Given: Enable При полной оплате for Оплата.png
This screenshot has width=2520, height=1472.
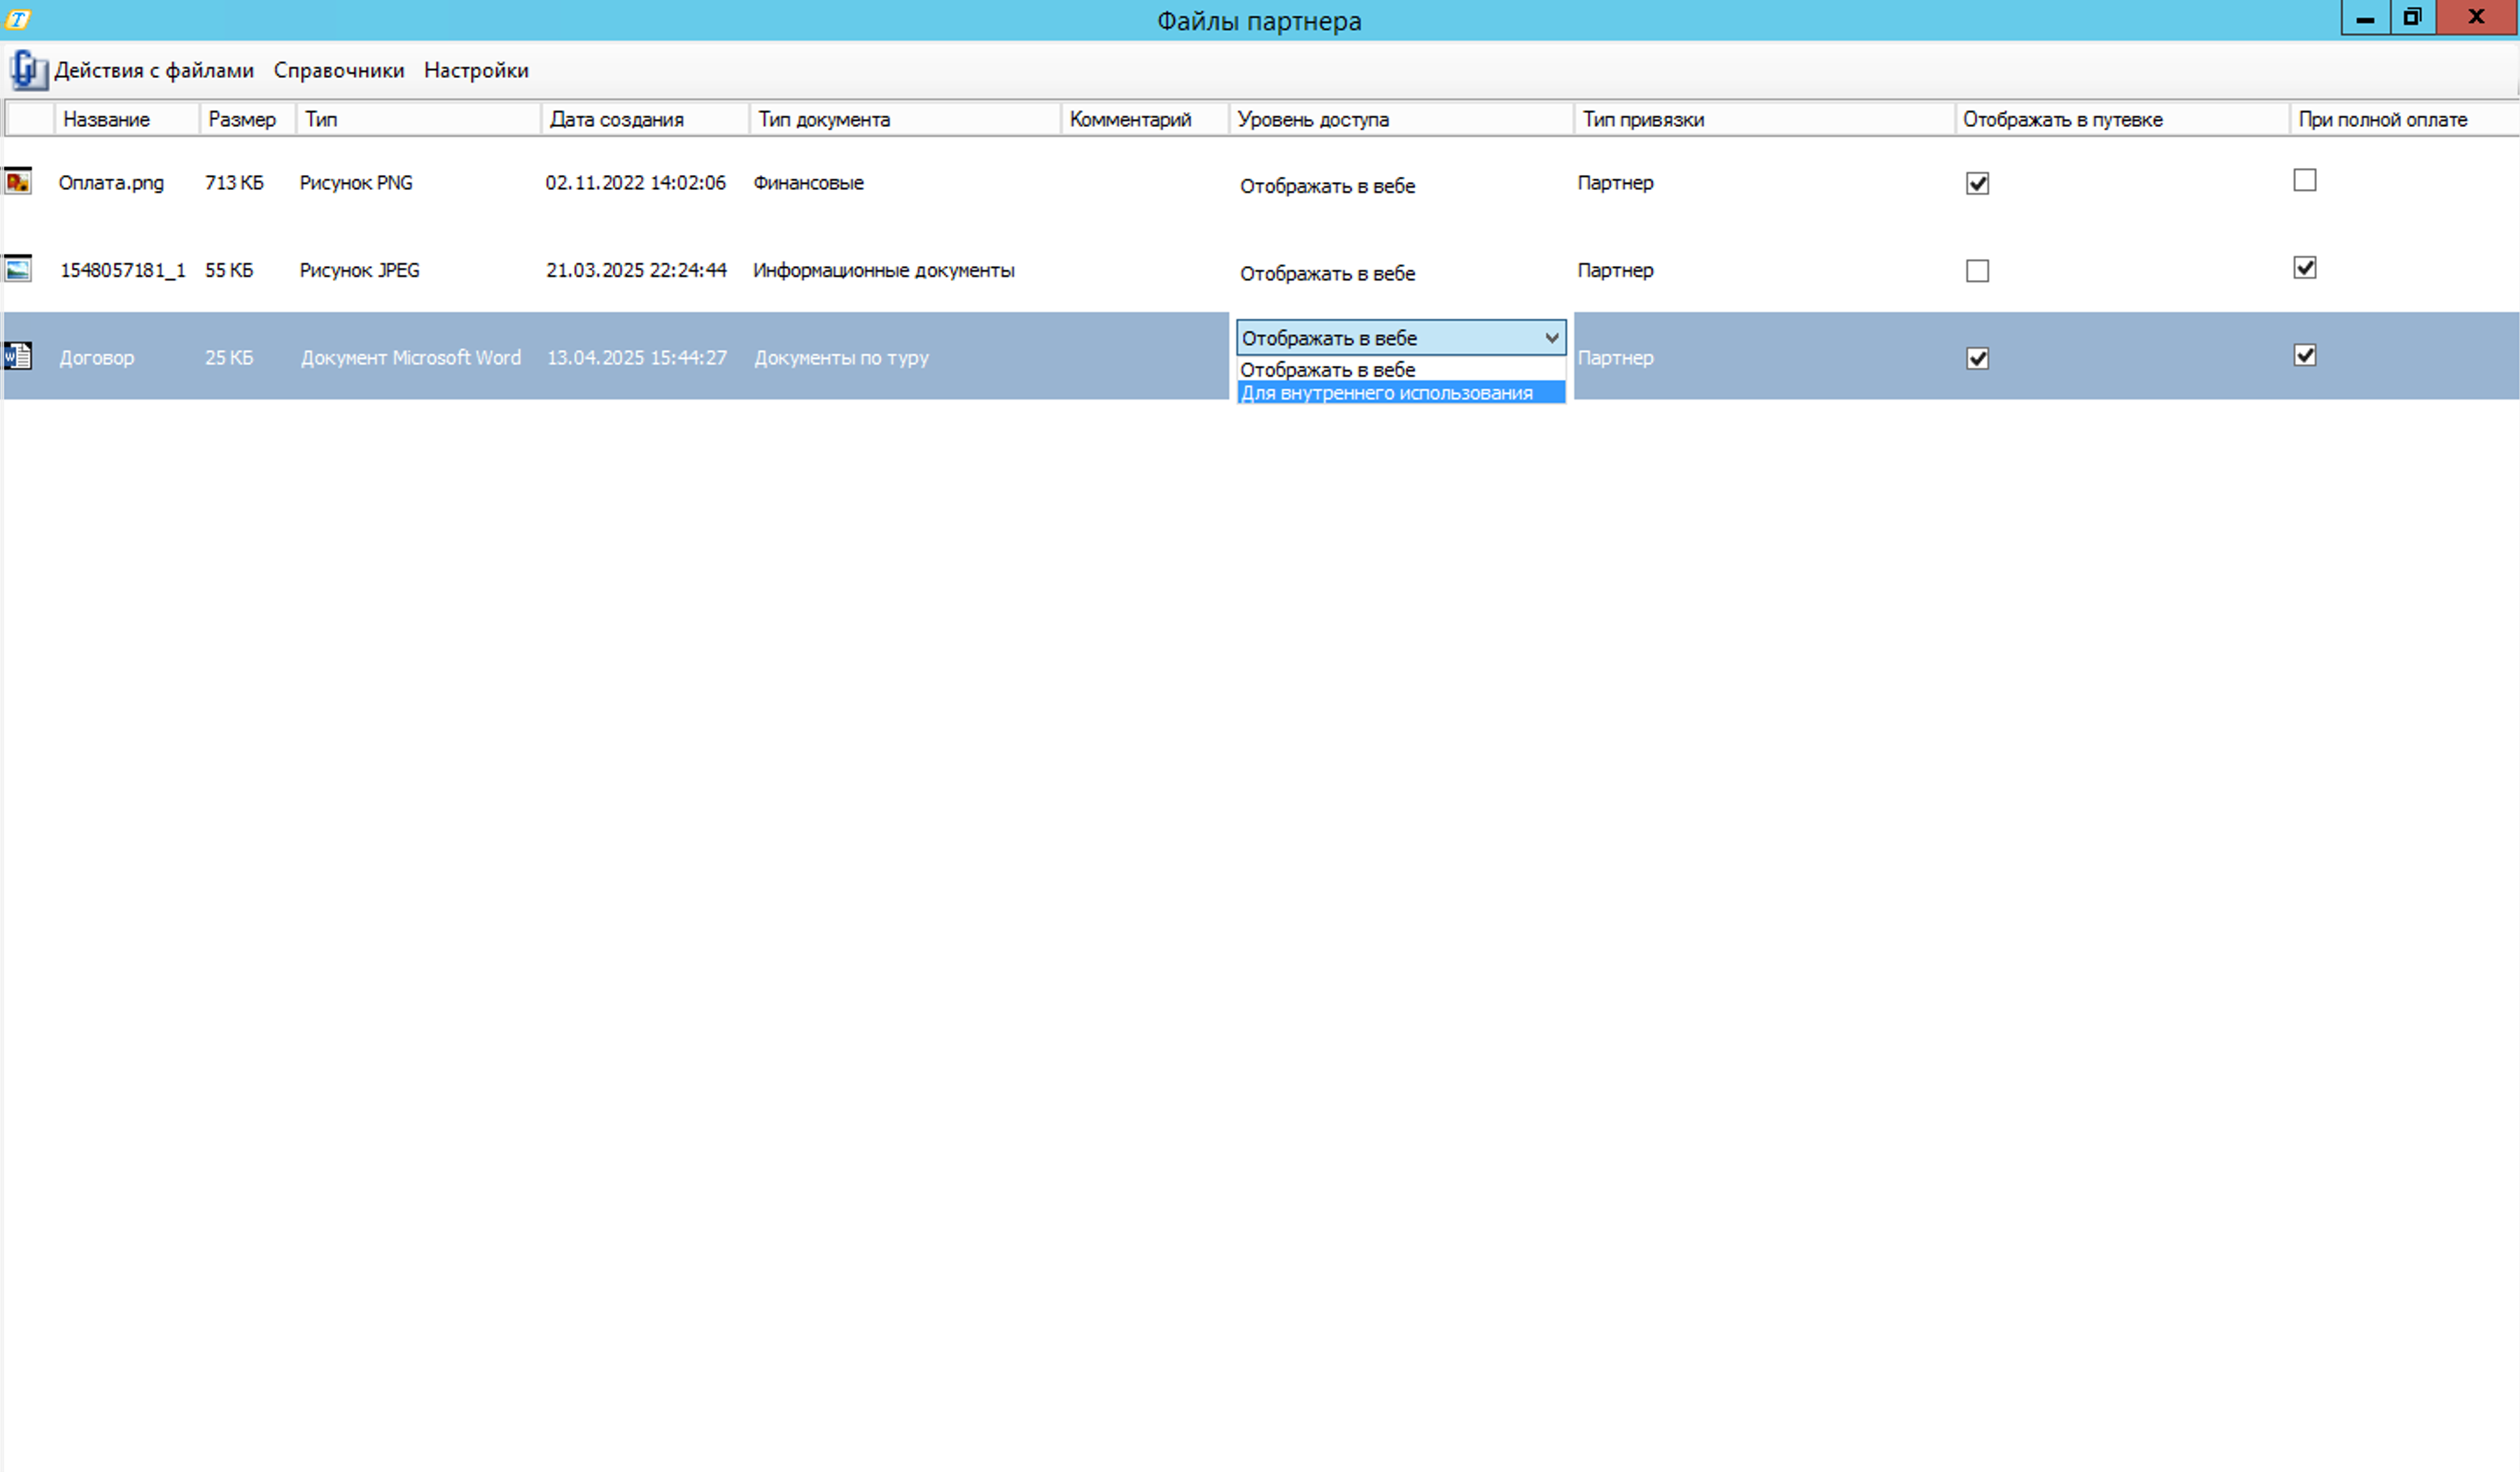Looking at the screenshot, I should 2304,181.
